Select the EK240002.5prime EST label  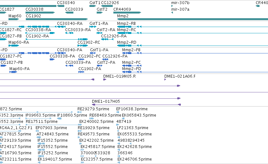click(x=96, y=122)
